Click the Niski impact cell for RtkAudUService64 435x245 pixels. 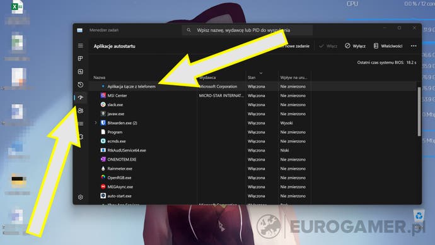pyautogui.click(x=284, y=150)
